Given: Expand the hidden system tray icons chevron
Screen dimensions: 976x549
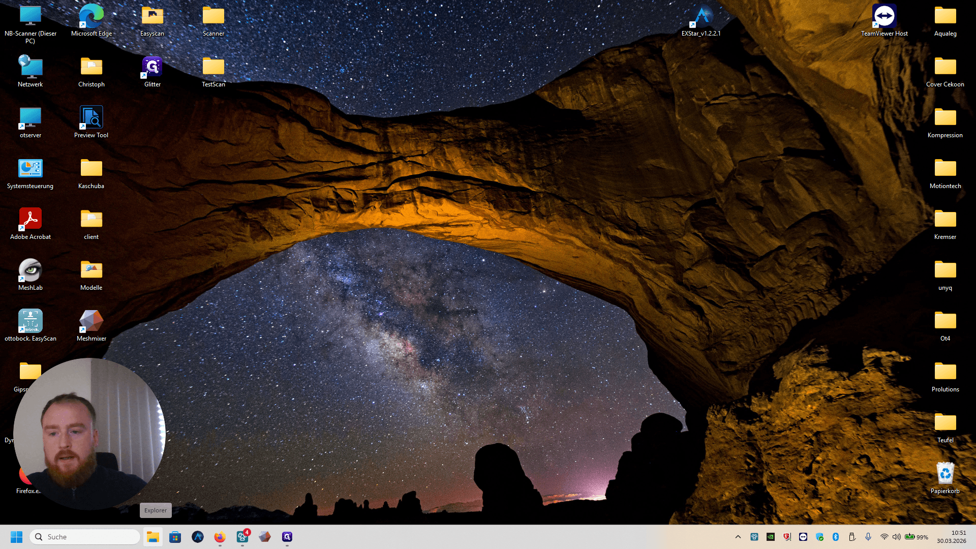Looking at the screenshot, I should click(738, 537).
